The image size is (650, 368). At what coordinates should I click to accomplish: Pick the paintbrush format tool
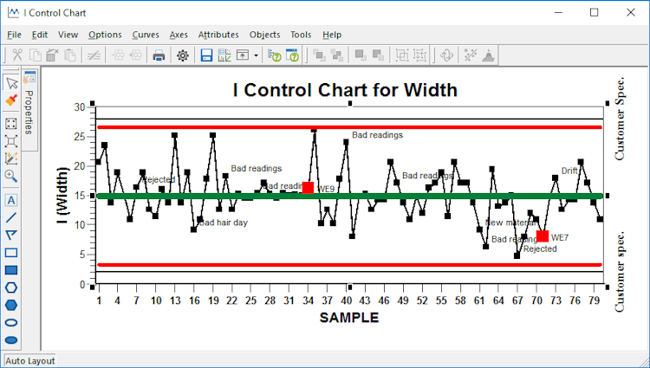[11, 100]
